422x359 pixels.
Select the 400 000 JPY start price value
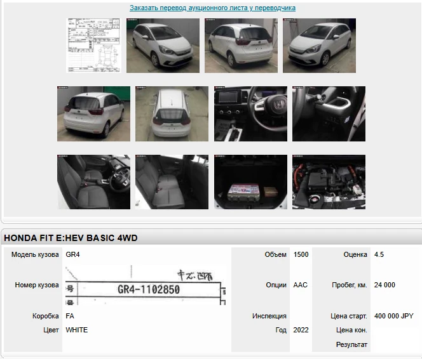tap(394, 316)
